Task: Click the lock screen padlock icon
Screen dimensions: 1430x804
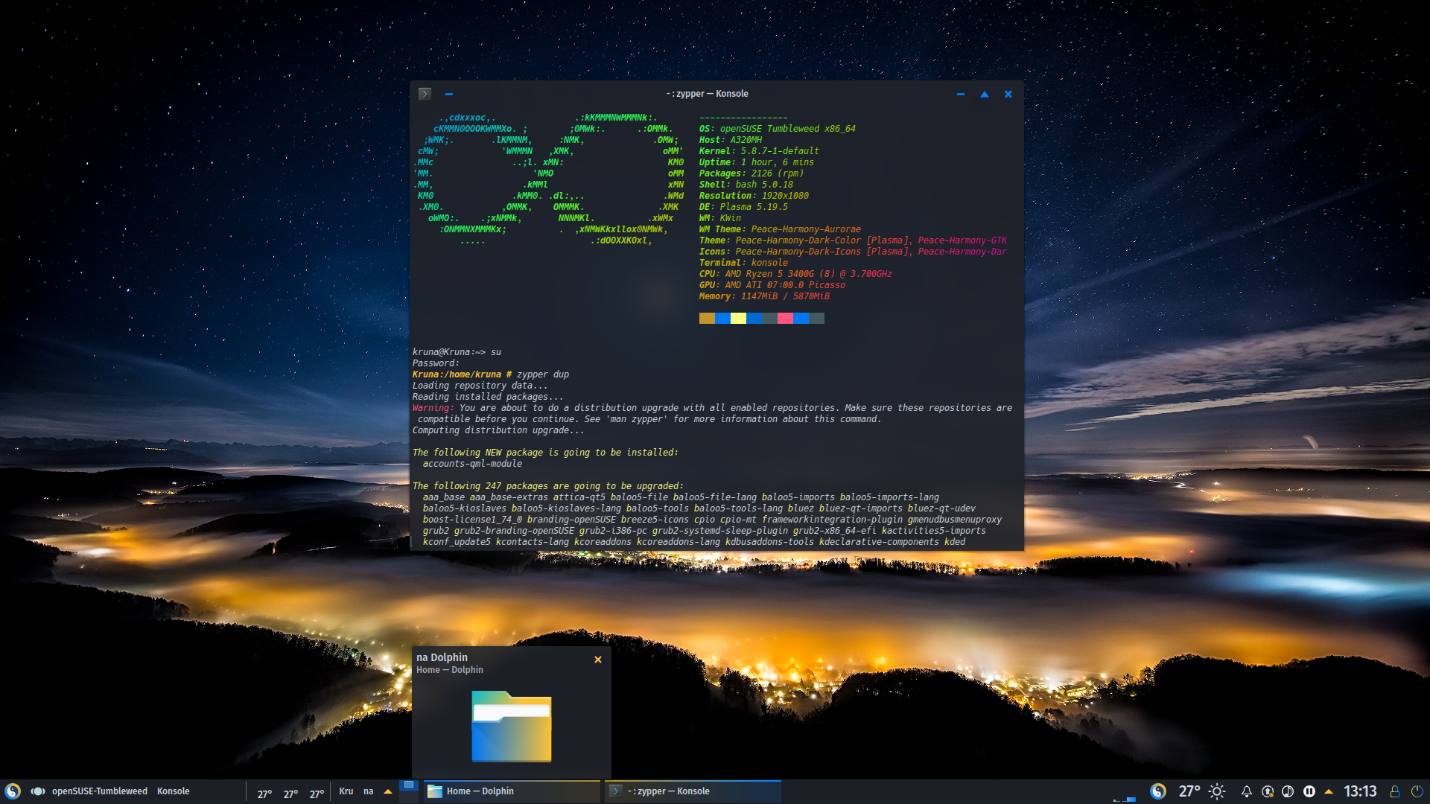Action: click(1395, 791)
